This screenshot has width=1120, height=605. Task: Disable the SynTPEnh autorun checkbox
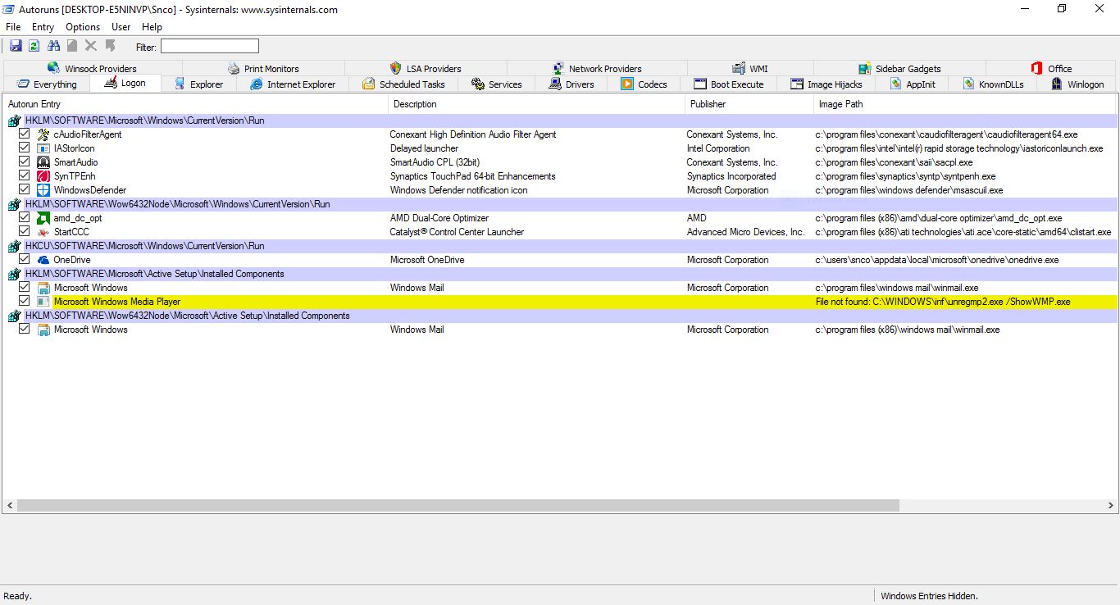(x=25, y=175)
